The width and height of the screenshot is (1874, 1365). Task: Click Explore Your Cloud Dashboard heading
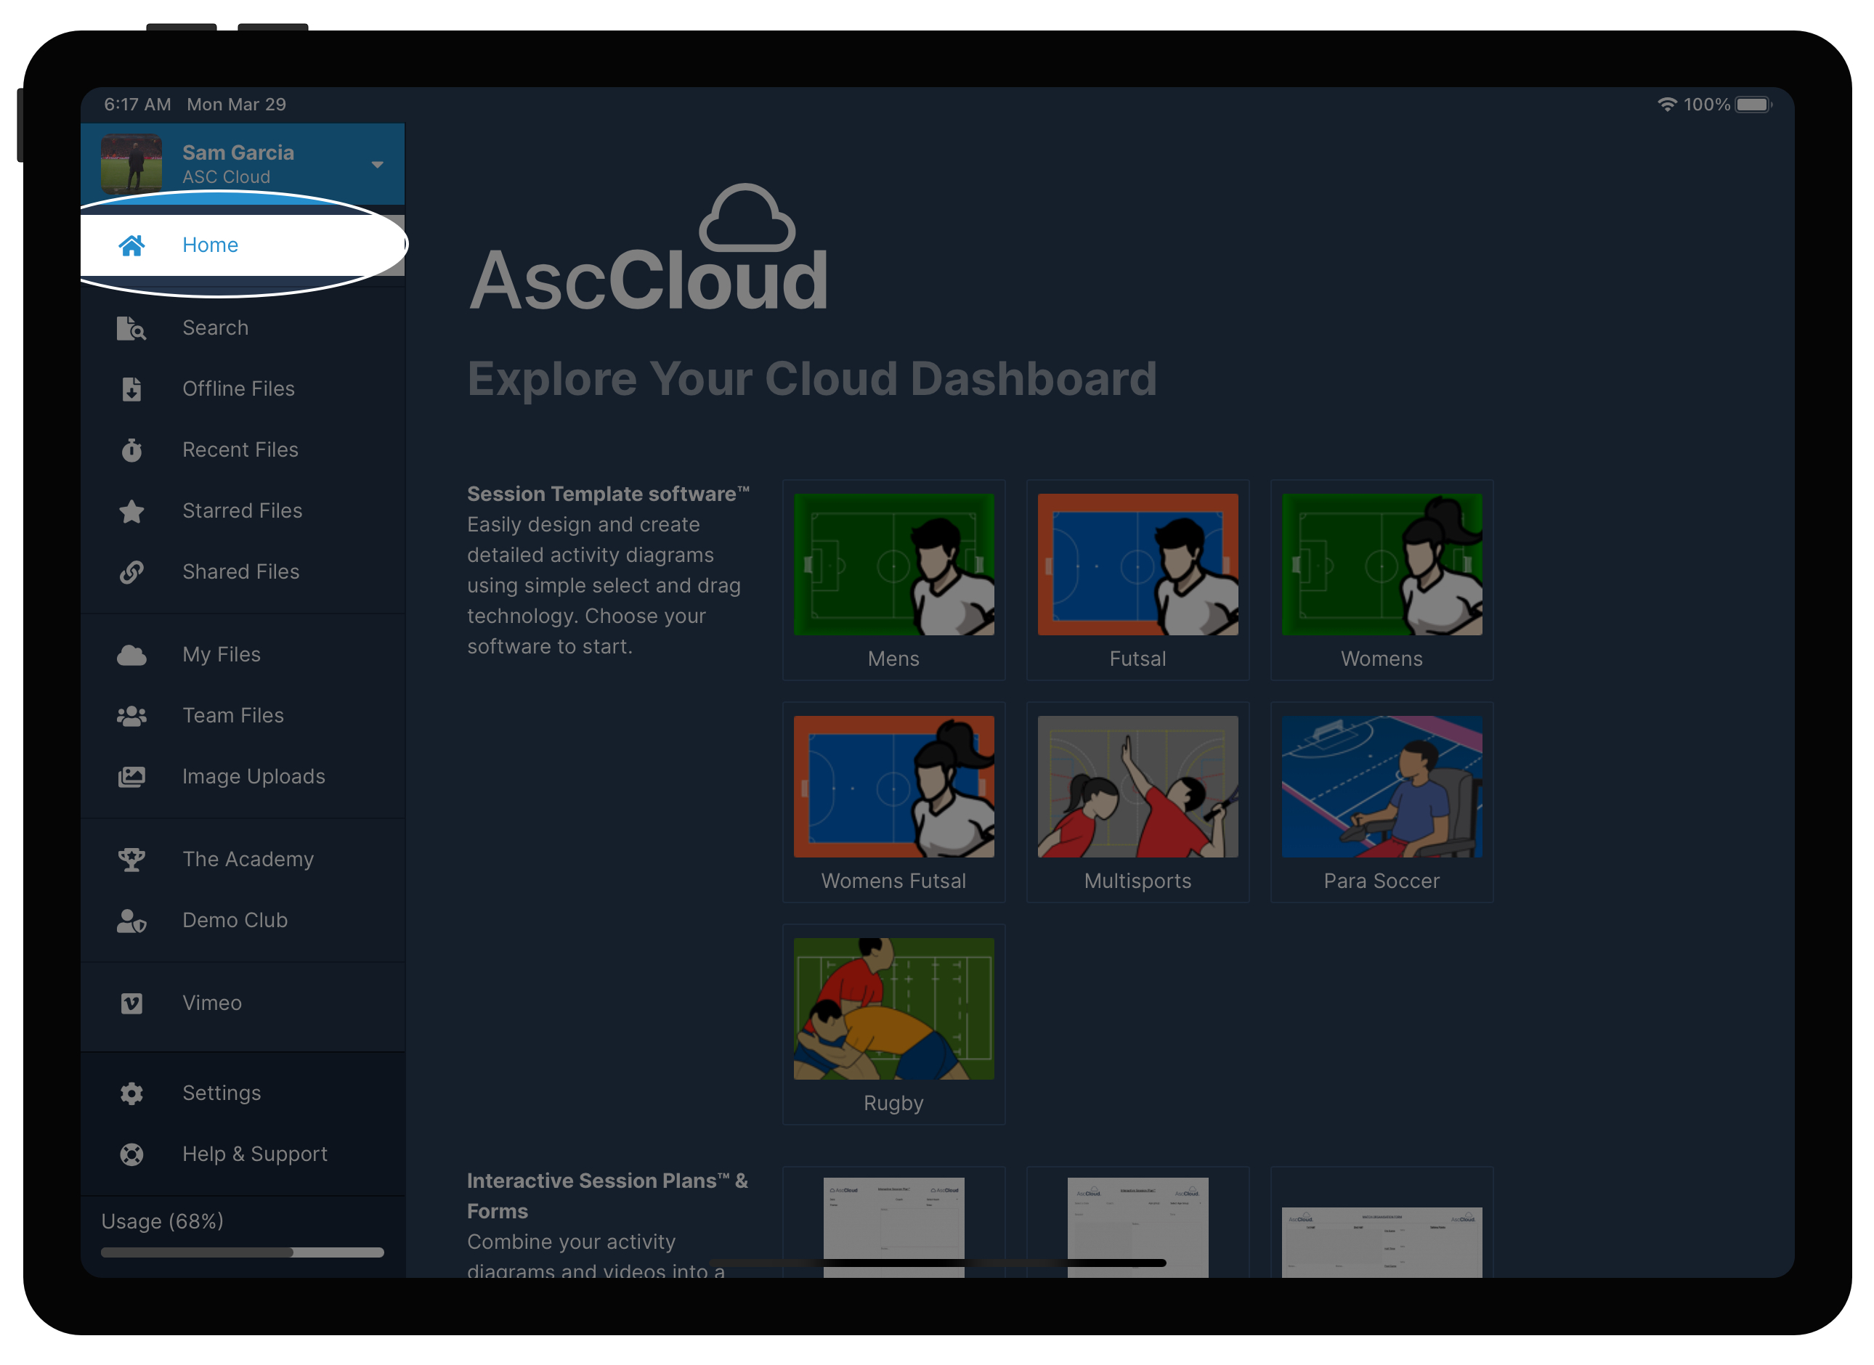(812, 379)
